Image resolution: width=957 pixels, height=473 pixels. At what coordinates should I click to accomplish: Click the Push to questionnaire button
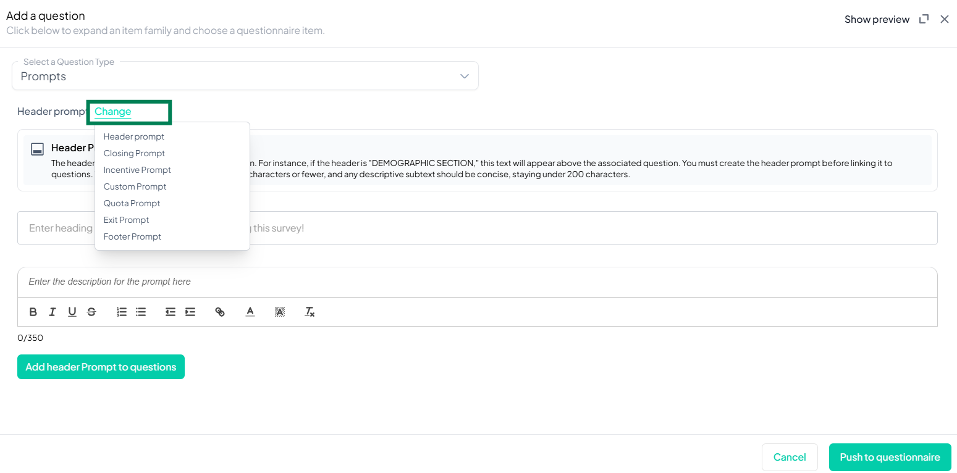click(890, 457)
